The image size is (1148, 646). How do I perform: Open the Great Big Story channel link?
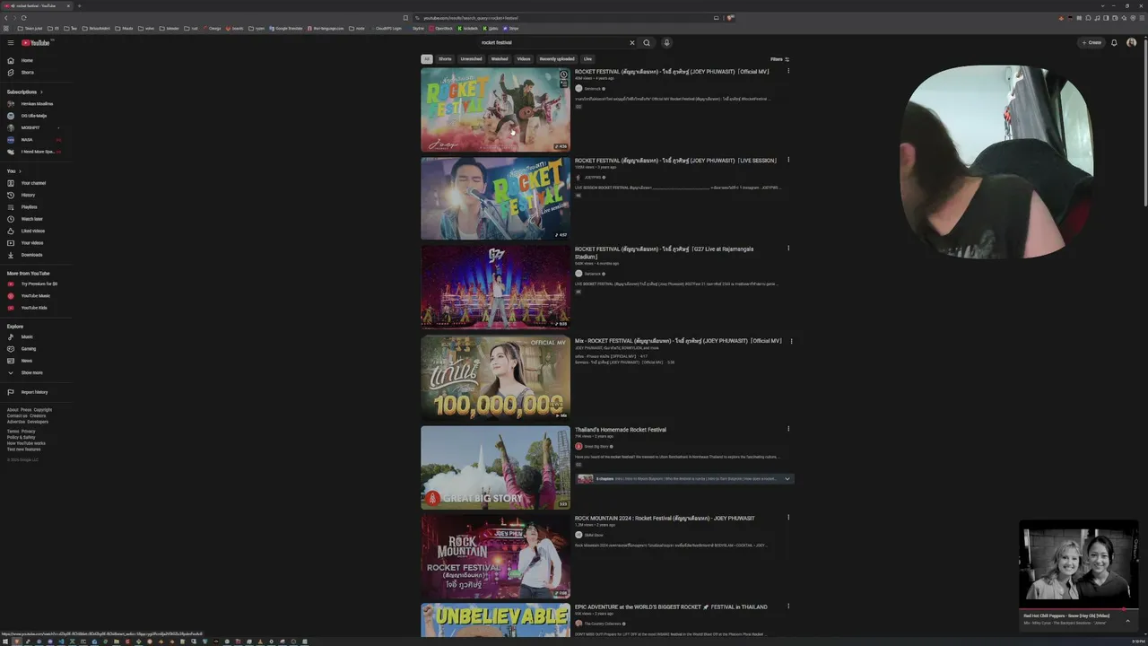point(596,446)
